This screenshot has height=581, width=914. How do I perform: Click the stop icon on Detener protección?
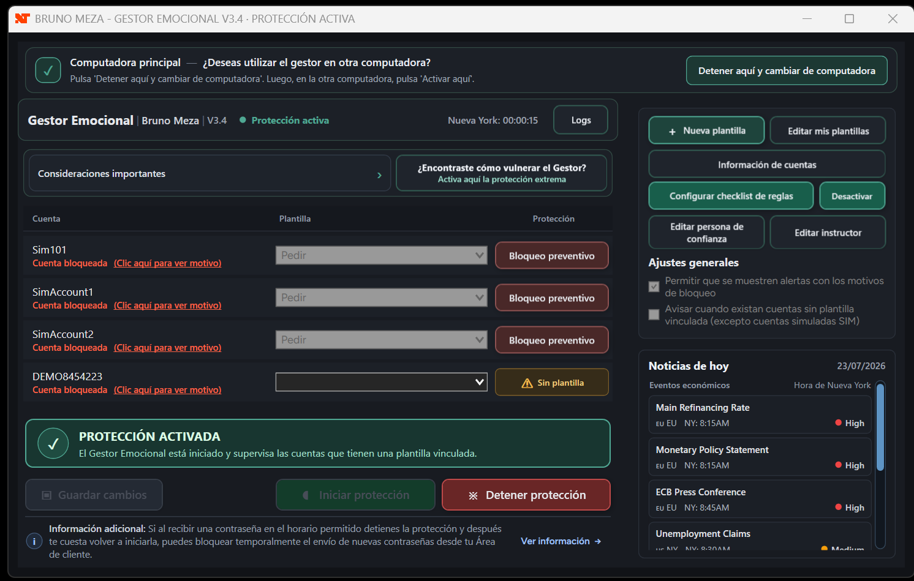coord(473,495)
